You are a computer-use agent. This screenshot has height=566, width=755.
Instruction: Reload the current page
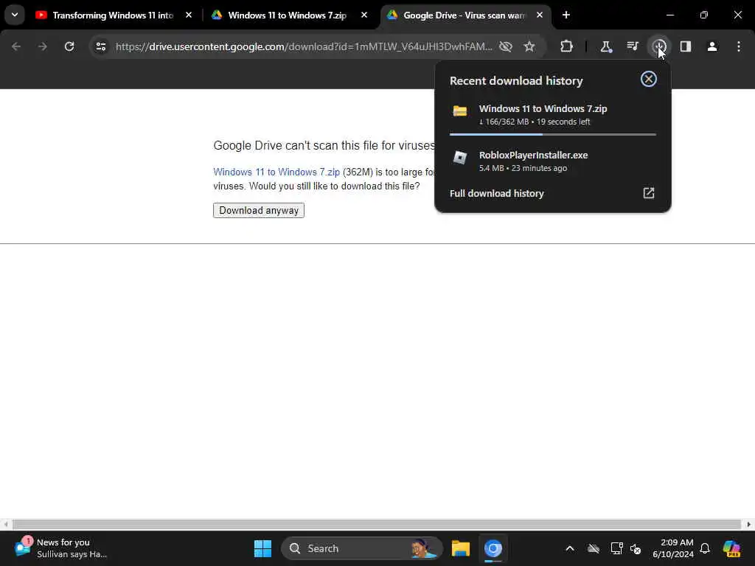(69, 46)
